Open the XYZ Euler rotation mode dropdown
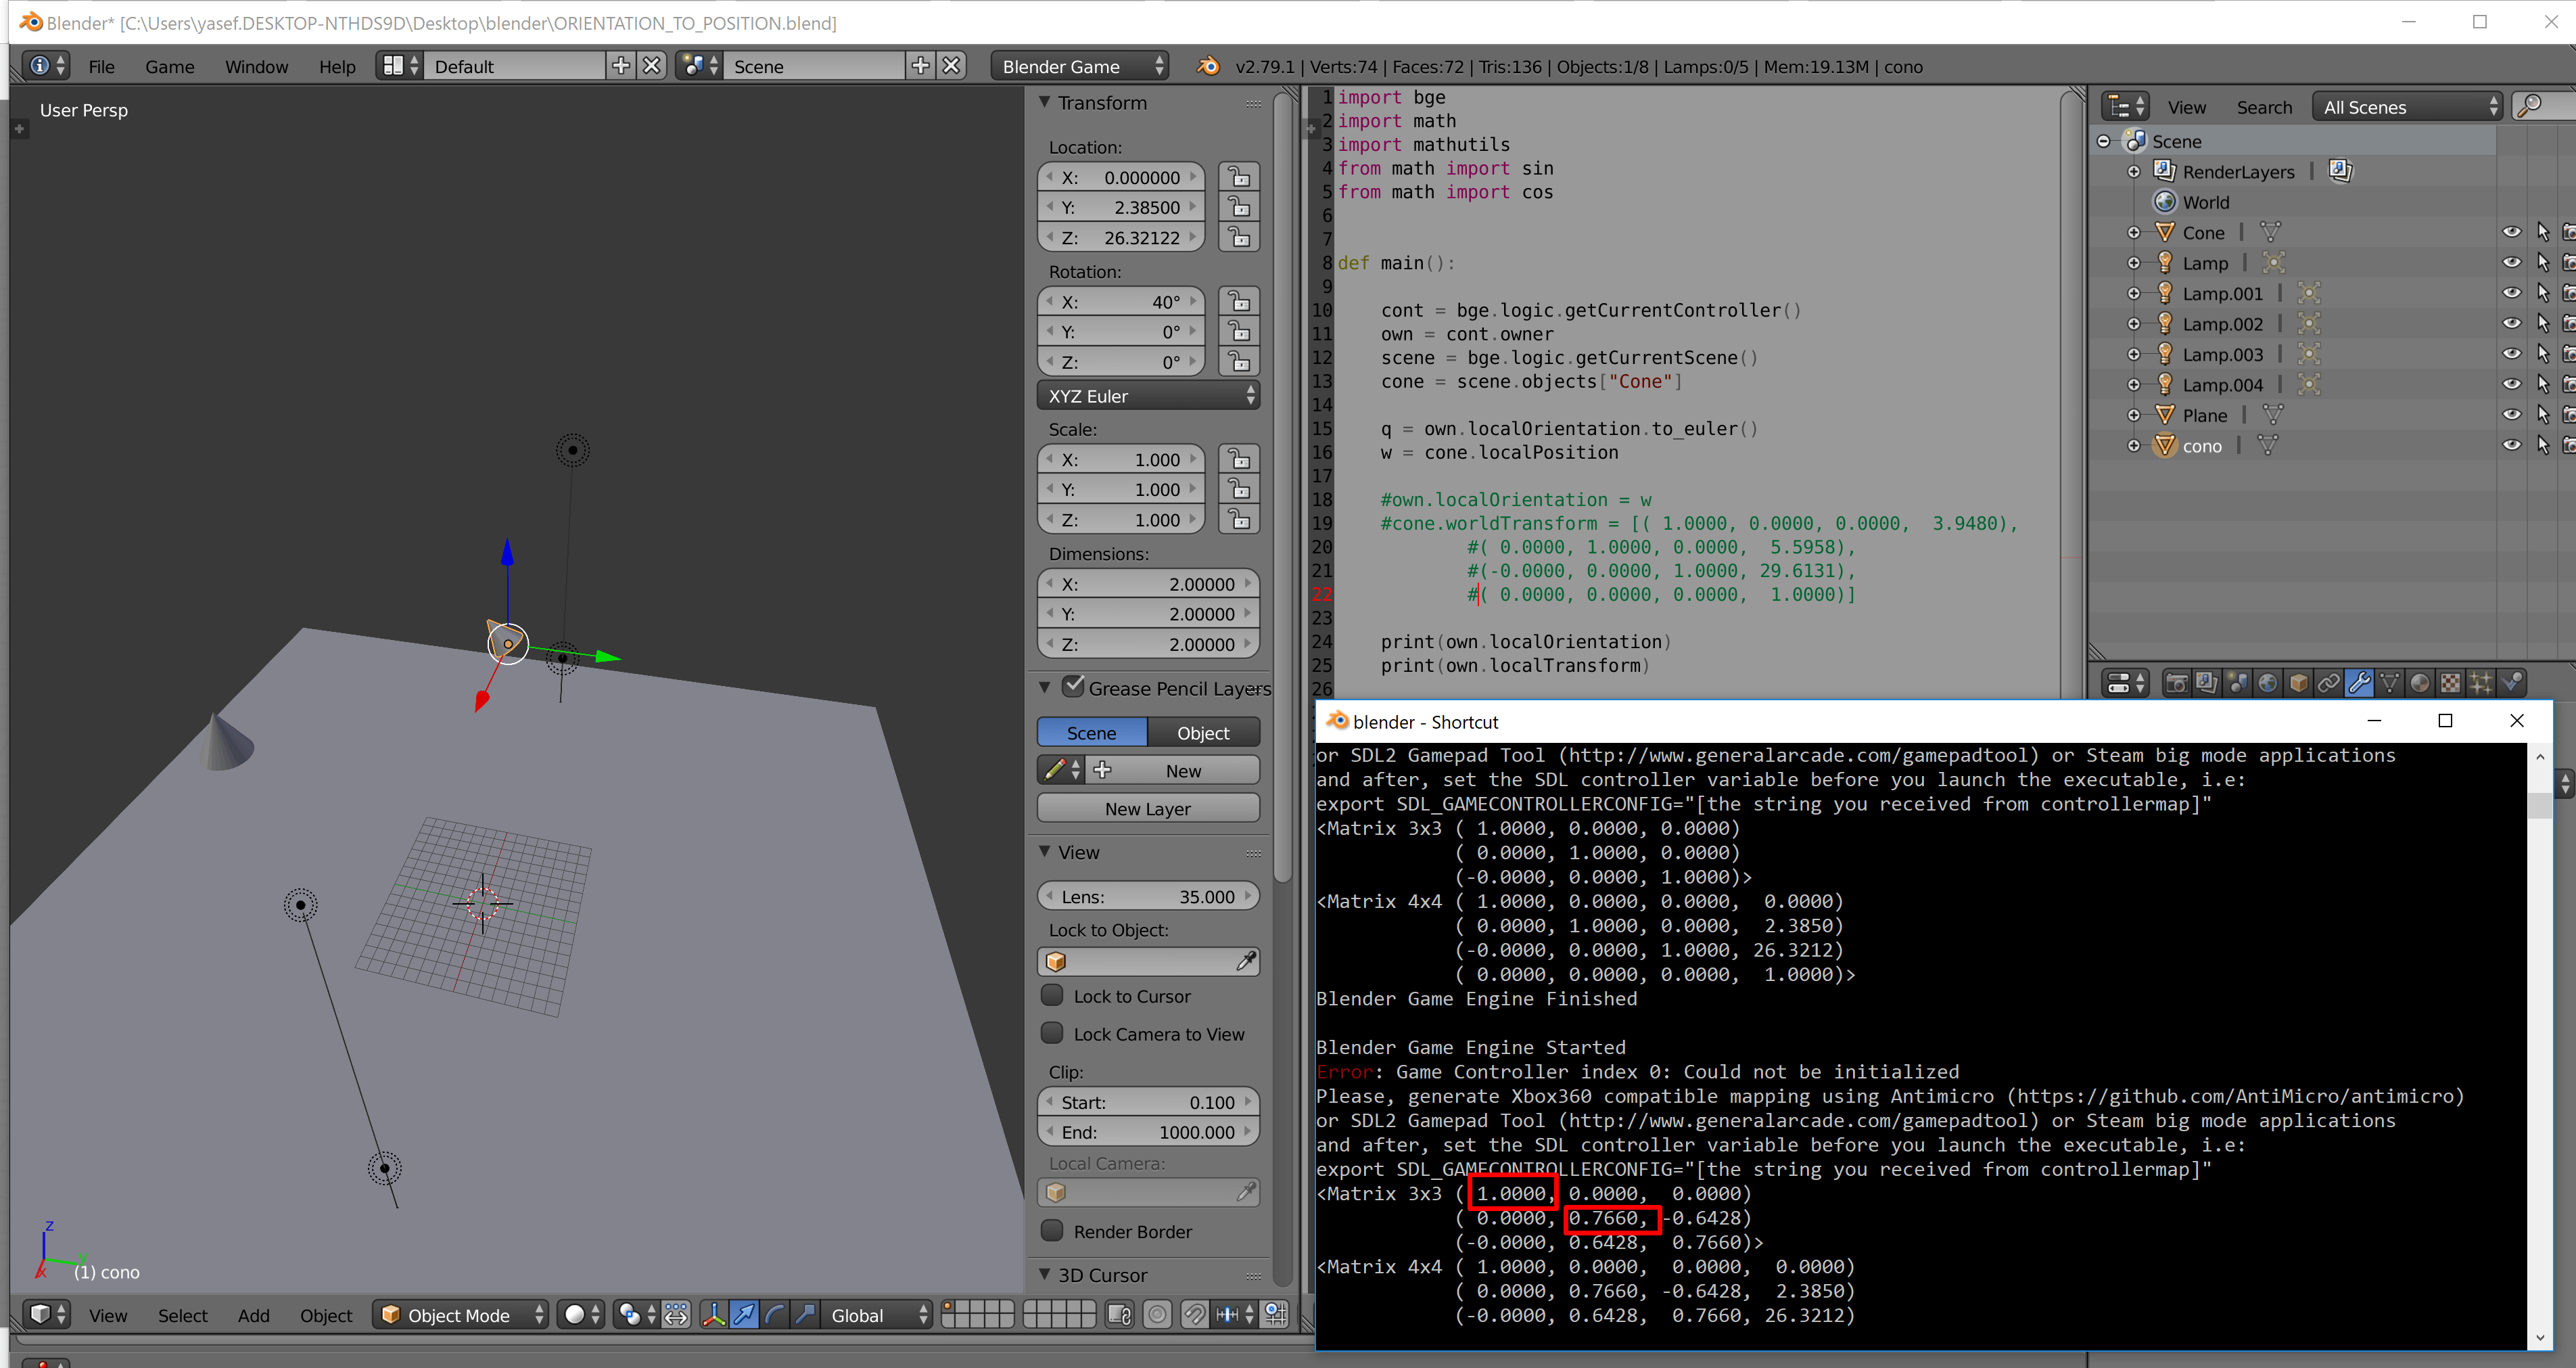Viewport: 2576px width, 1368px height. coord(1148,396)
